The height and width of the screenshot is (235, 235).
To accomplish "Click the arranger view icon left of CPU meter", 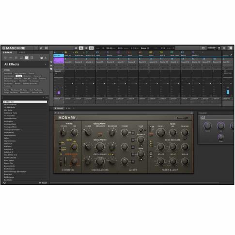I will (x=203, y=48).
